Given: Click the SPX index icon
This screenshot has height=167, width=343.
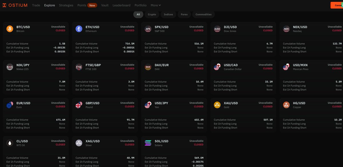Looking at the screenshot, I should [x=148, y=29].
